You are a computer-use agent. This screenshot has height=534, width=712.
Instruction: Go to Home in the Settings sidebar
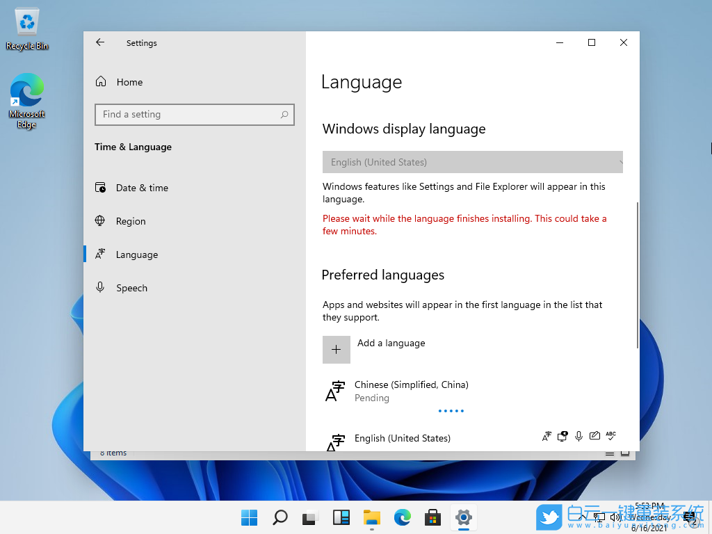pos(129,81)
